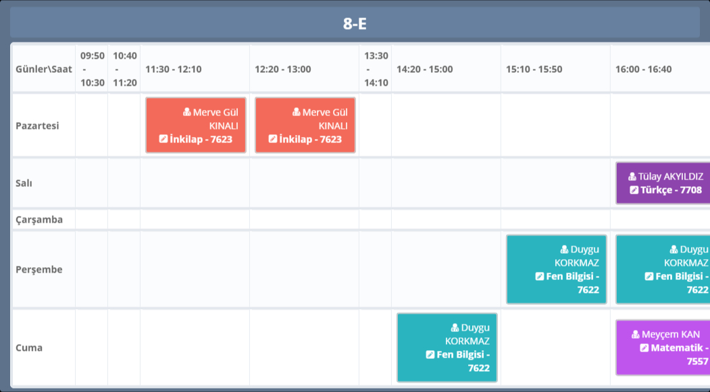Select the Çarşamba day row label
710x392 pixels.
click(x=39, y=219)
